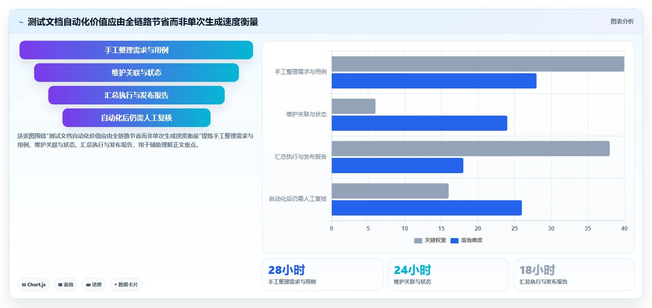Image resolution: width=652 pixels, height=308 pixels.
Task: Click the blue 落地难度 legend color box
Action: point(454,241)
